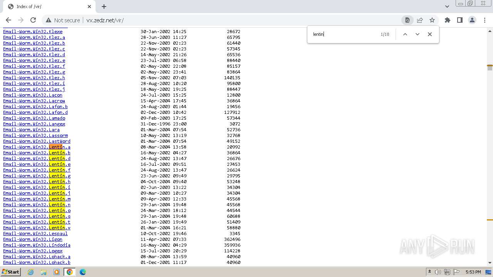Launch Microsoft Edge from taskbar
This screenshot has height=277, width=493.
pos(83,272)
